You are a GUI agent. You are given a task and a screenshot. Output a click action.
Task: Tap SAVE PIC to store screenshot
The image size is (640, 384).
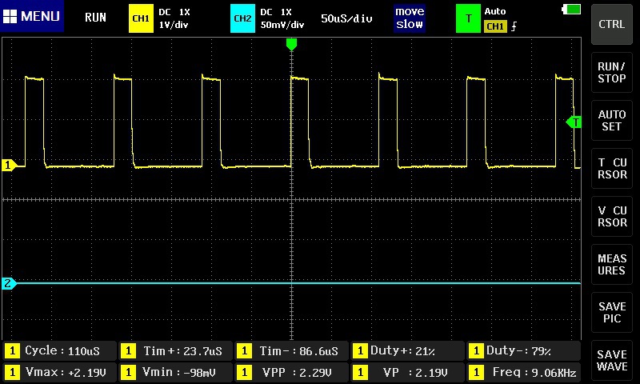(x=611, y=312)
